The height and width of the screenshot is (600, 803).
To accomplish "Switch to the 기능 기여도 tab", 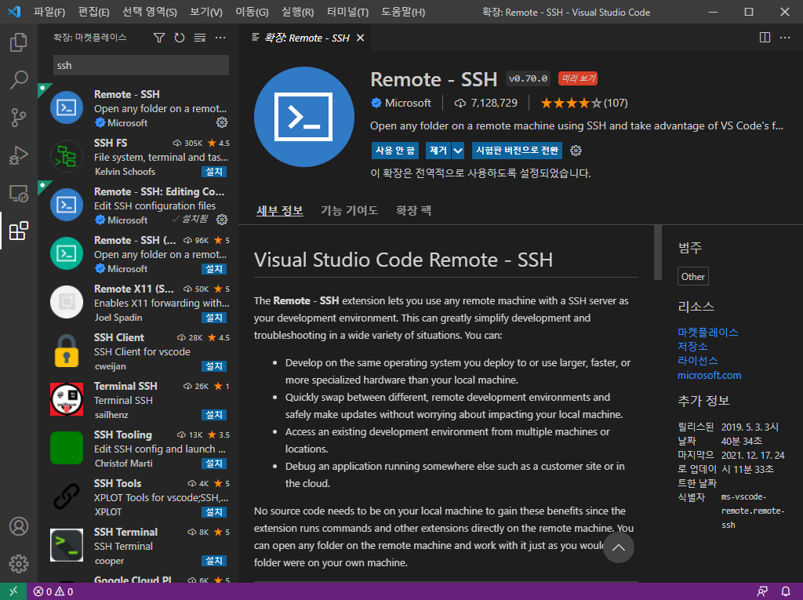I will point(349,210).
